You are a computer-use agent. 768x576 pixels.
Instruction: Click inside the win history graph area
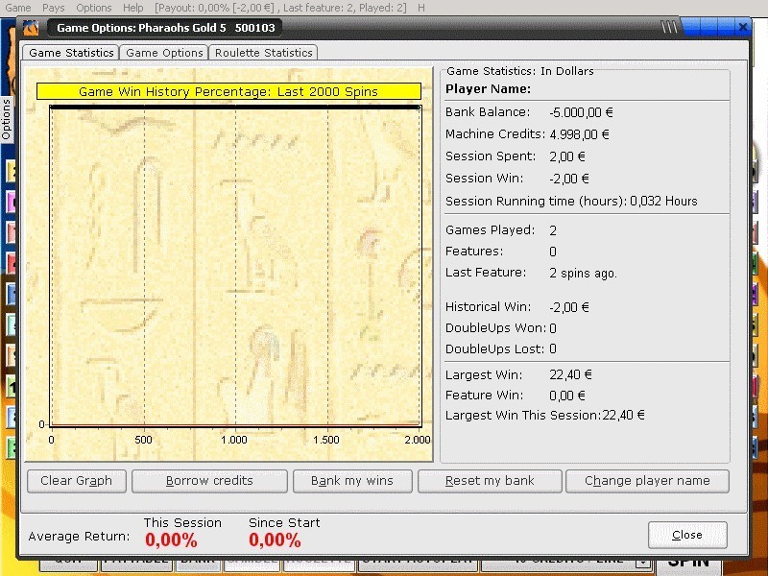click(235, 266)
